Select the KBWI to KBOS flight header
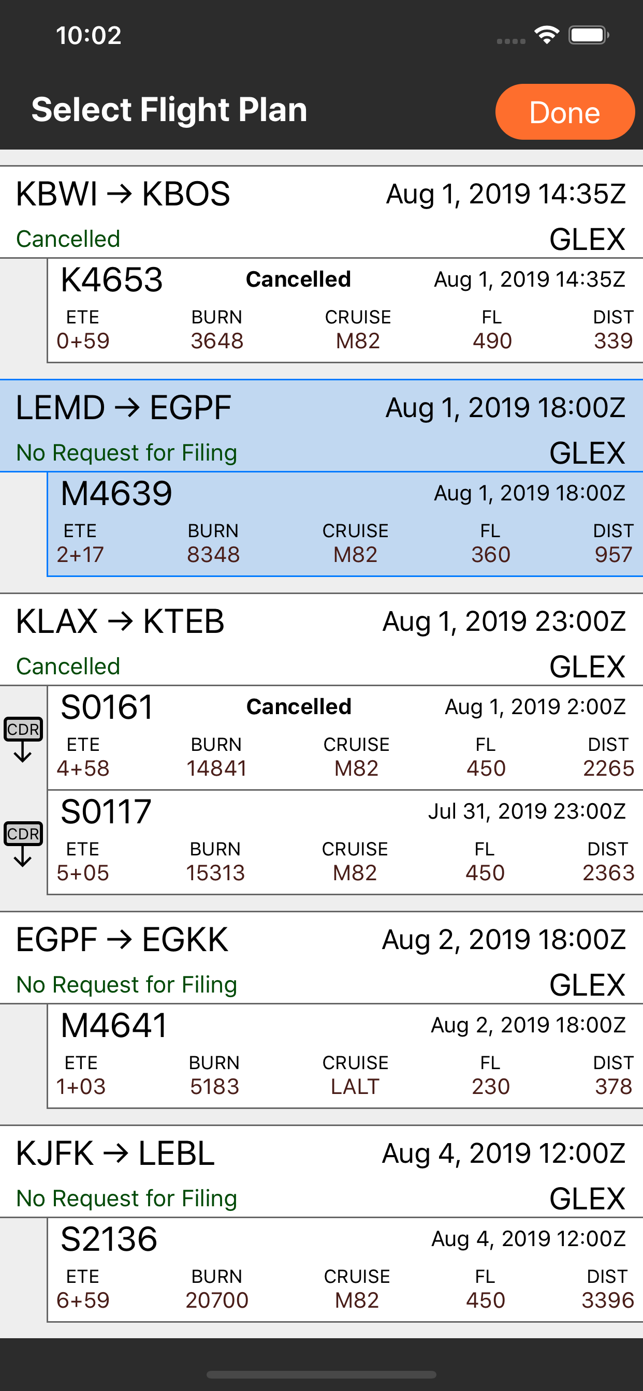This screenshot has height=1391, width=643. coord(321,212)
